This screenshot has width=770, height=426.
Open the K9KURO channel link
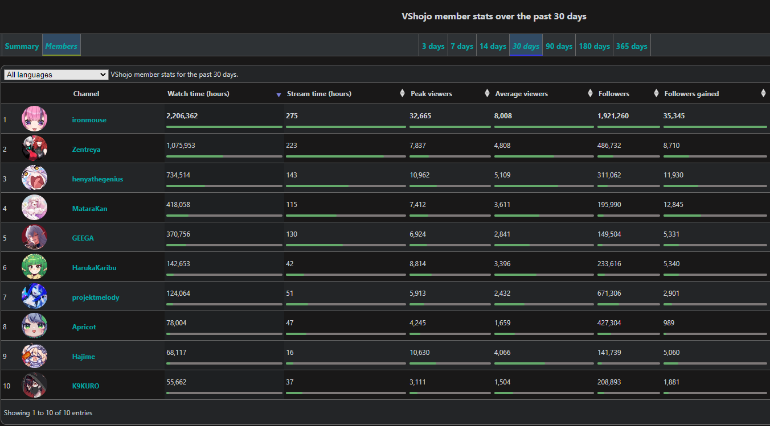pyautogui.click(x=85, y=386)
